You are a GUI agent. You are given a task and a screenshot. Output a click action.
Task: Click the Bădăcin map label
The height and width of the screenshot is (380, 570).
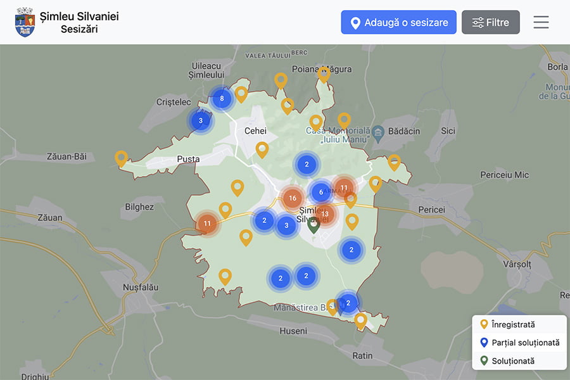click(x=404, y=131)
